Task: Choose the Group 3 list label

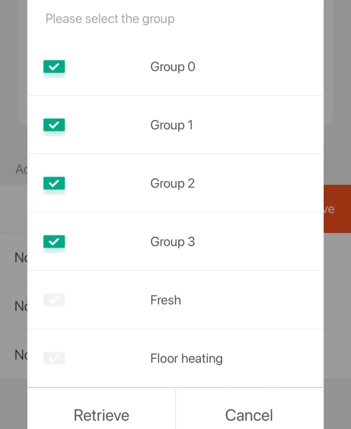Action: click(172, 242)
